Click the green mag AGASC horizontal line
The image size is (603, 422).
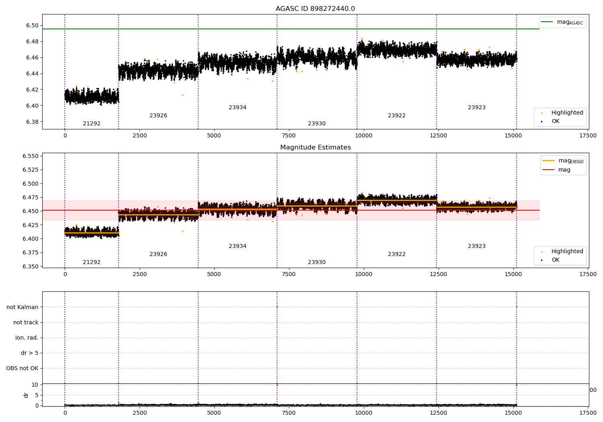[291, 29]
